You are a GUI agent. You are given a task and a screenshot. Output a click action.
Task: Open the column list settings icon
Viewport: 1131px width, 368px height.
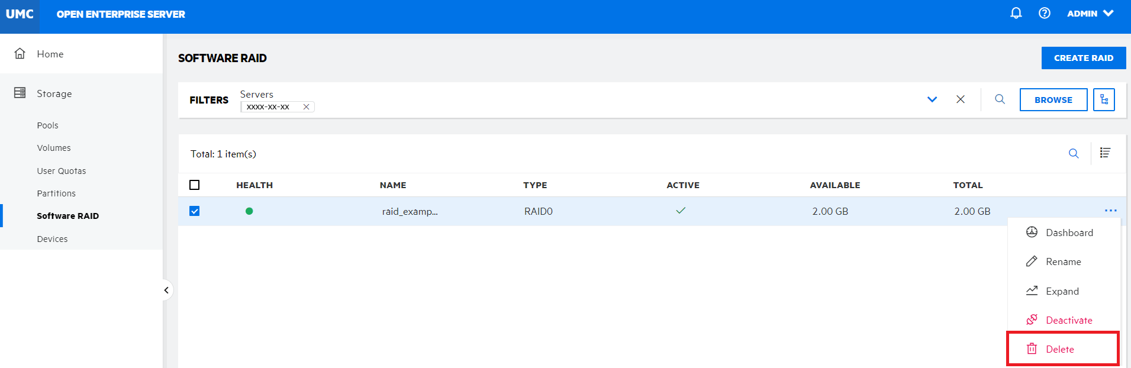(1104, 153)
